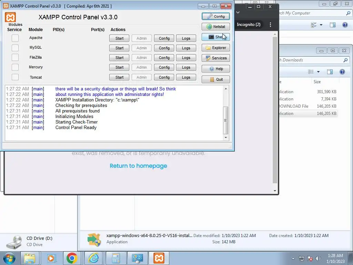Click Chrome tab search chevron

pos(238,12)
